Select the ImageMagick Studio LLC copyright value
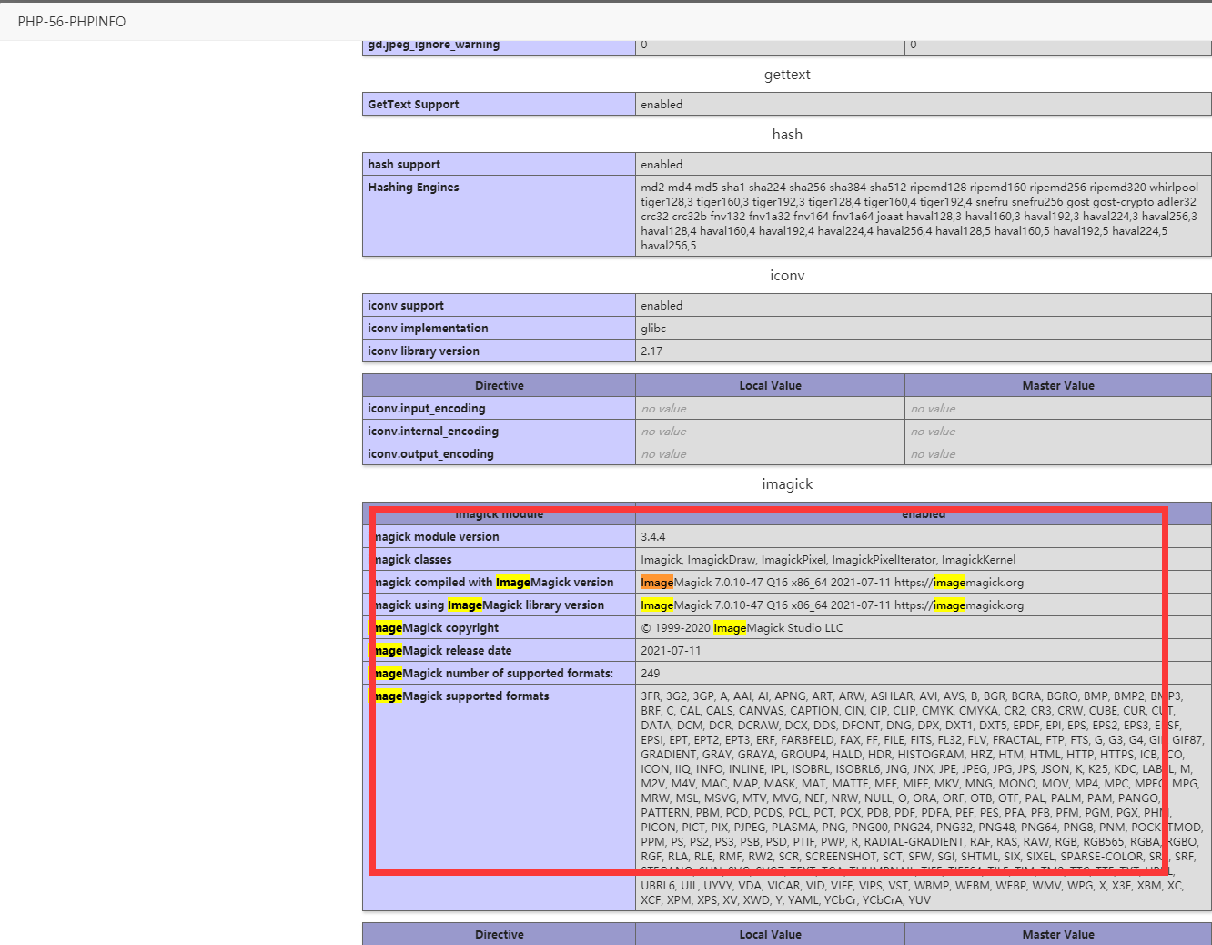The image size is (1212, 945). [742, 628]
